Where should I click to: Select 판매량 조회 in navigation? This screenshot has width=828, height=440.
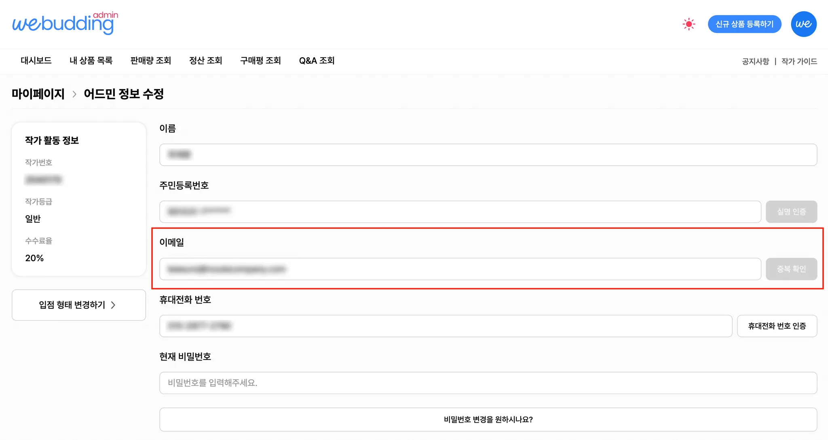click(x=151, y=61)
